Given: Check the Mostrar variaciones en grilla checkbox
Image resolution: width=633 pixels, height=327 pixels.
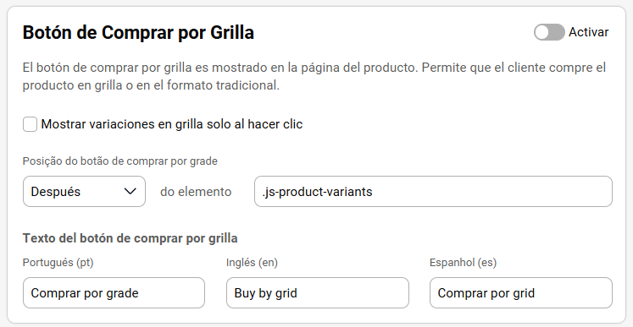Looking at the screenshot, I should point(30,124).
